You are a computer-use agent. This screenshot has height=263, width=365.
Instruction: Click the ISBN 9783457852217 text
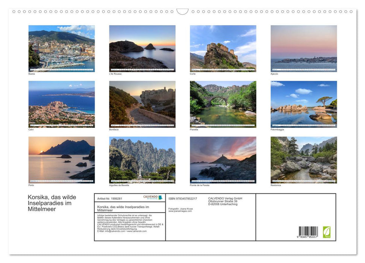(183, 198)
